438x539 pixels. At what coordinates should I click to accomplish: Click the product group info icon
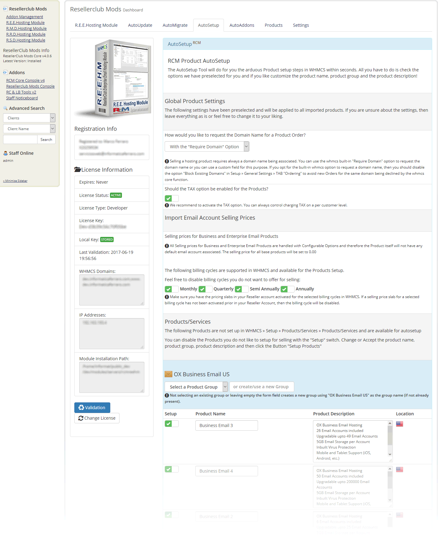tap(167, 395)
